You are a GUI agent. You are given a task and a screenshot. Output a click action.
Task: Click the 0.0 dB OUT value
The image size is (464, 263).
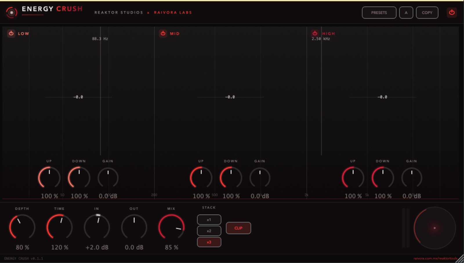134,247
